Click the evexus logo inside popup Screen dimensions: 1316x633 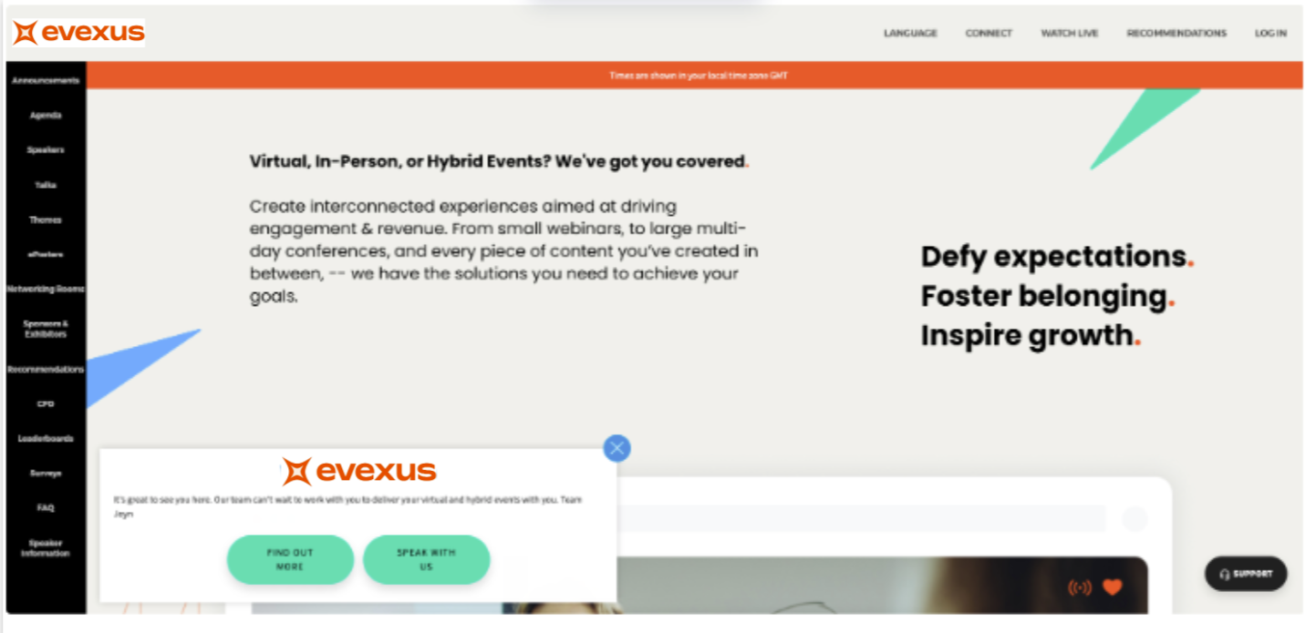pos(359,471)
